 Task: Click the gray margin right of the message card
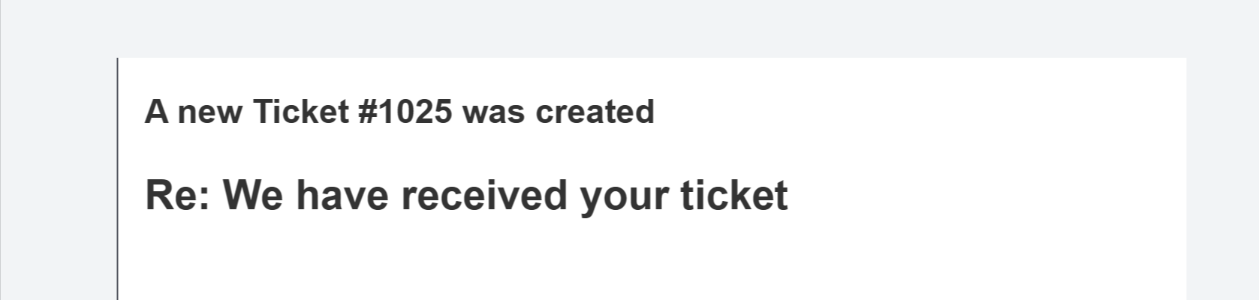(x=1222, y=180)
